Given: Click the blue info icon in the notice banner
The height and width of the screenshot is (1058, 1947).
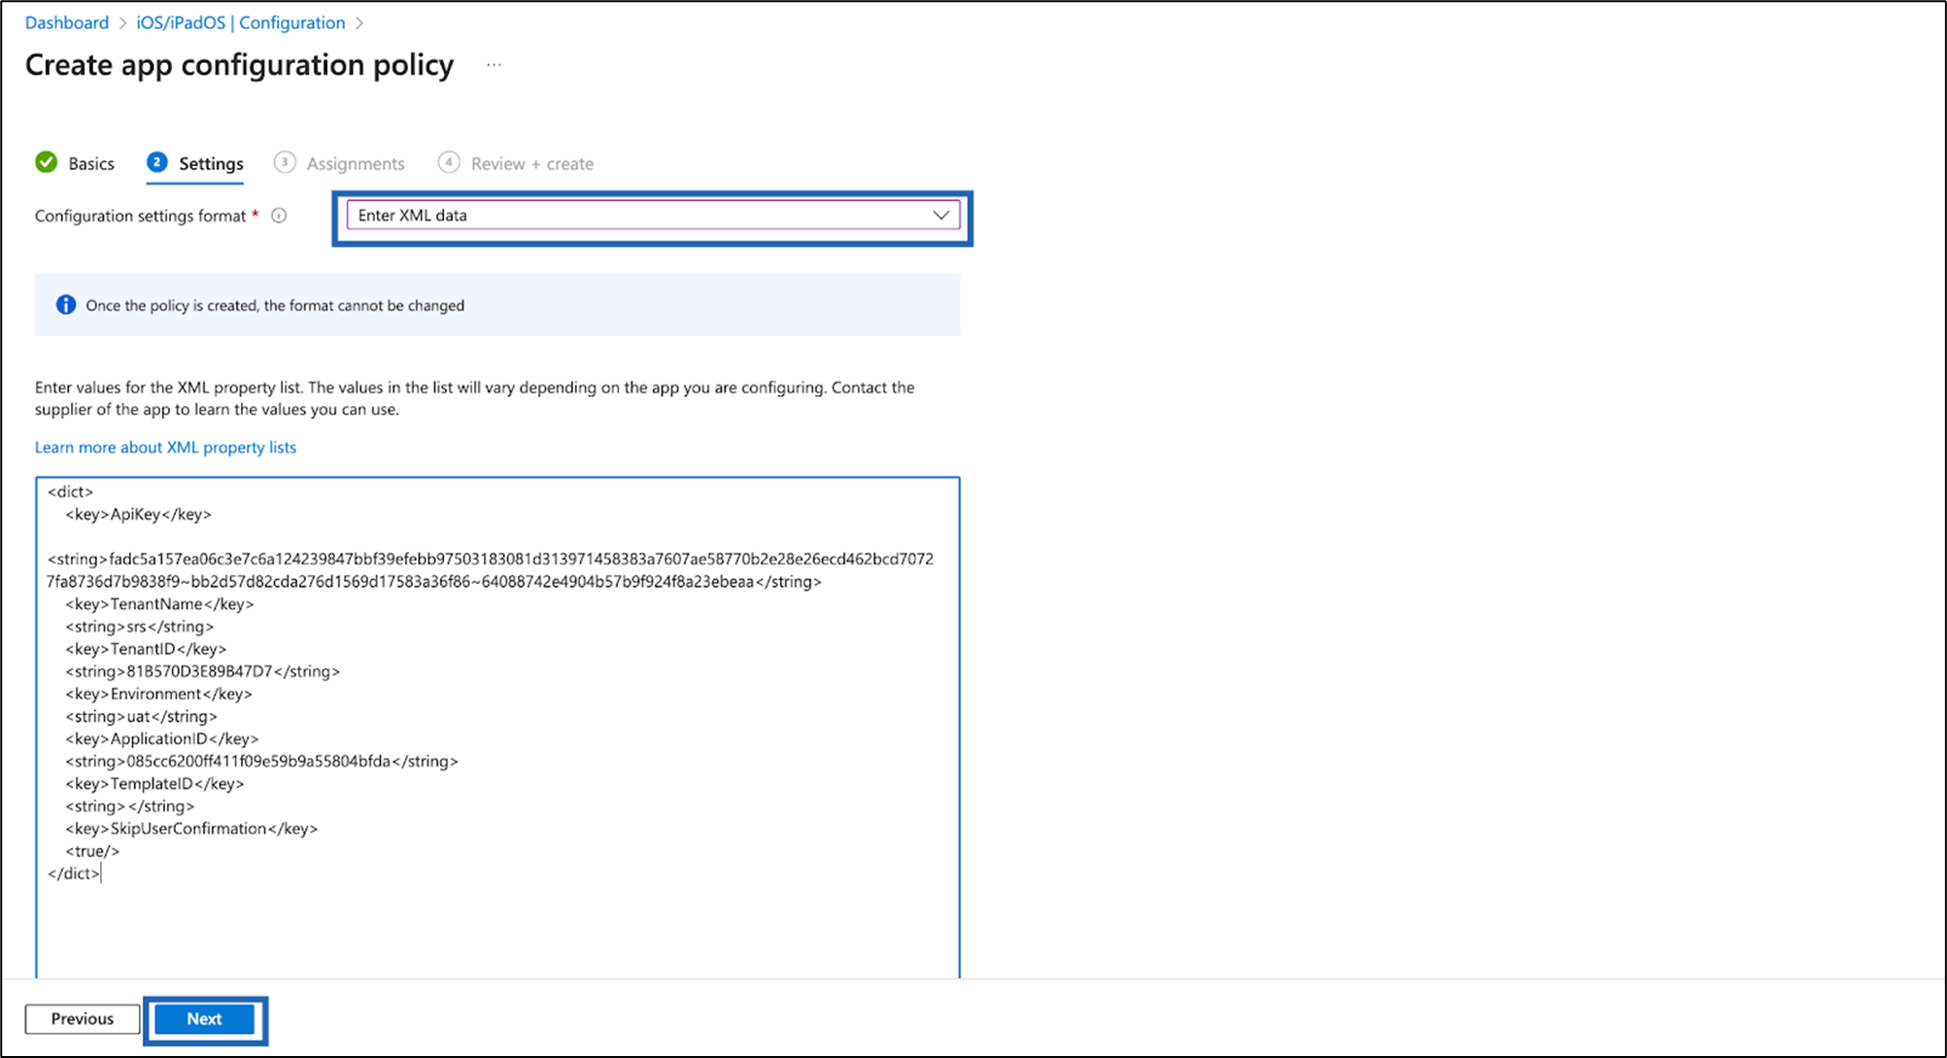Looking at the screenshot, I should pyautogui.click(x=66, y=305).
